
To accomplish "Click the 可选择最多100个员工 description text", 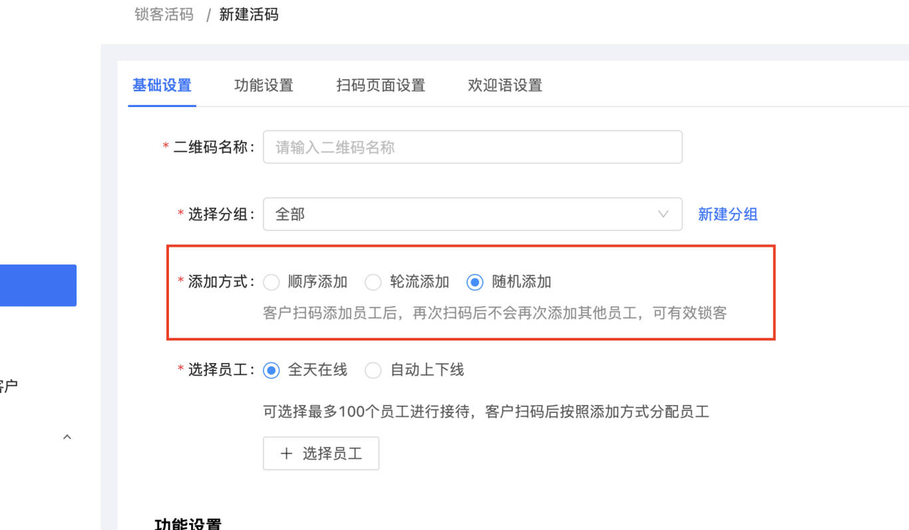I will (486, 412).
